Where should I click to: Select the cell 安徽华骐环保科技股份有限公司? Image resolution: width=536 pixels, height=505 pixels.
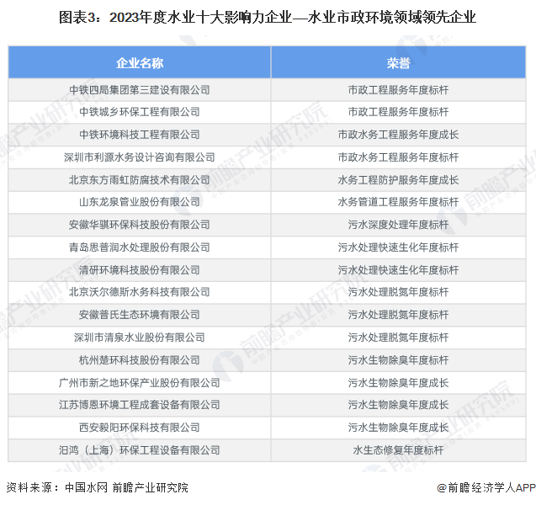[140, 225]
